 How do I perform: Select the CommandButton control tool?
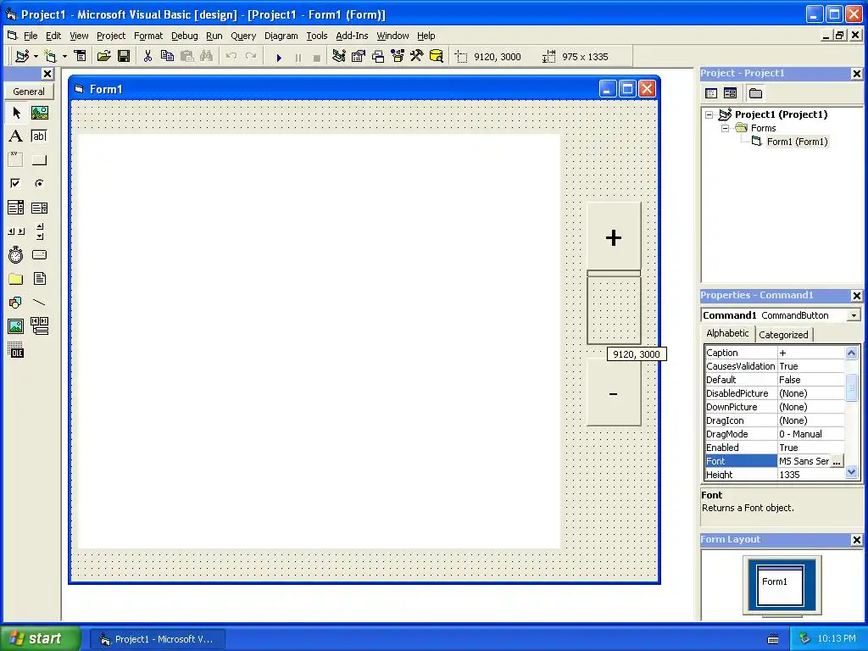(39, 160)
